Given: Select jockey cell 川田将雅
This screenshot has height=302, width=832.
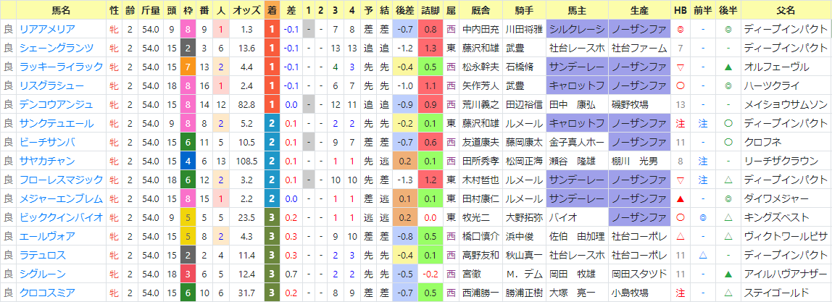Looking at the screenshot, I should 524,30.
